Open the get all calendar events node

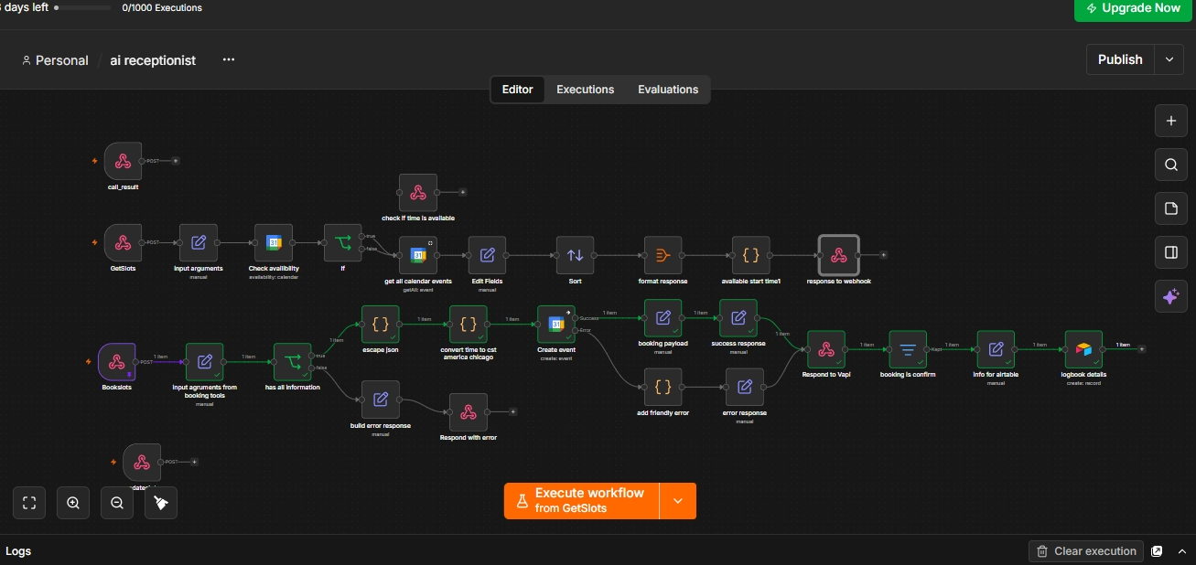[418, 255]
